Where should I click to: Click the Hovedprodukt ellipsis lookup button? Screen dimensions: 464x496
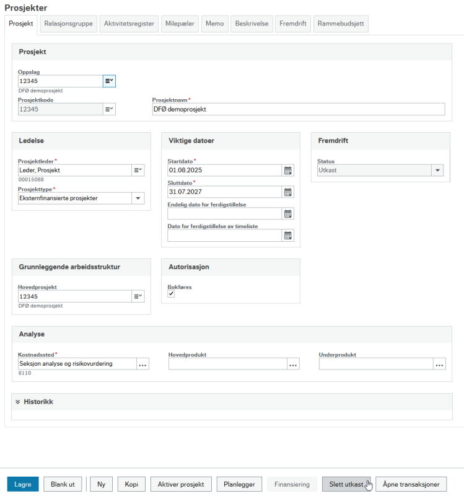(293, 364)
